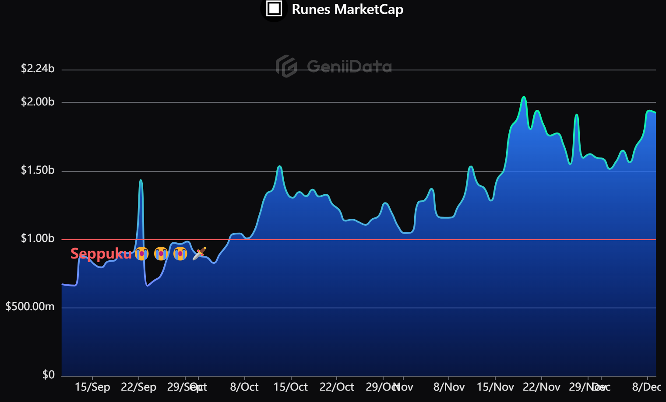Screen dimensions: 666x402
Task: Click the GeniiData watermark logo icon
Action: pyautogui.click(x=286, y=66)
